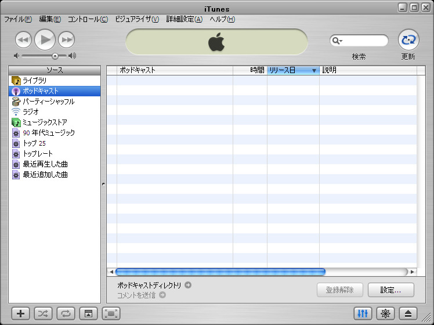This screenshot has width=434, height=325.
Task: Click the eject disc button
Action: (408, 313)
